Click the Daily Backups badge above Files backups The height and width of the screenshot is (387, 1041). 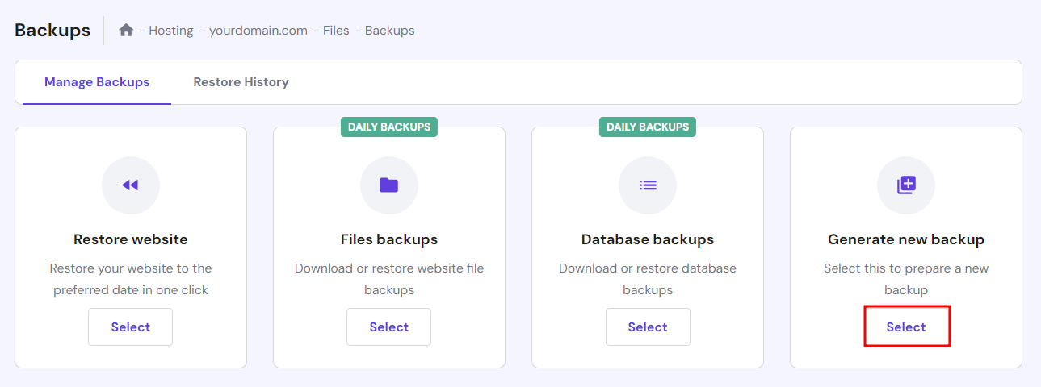click(x=389, y=127)
